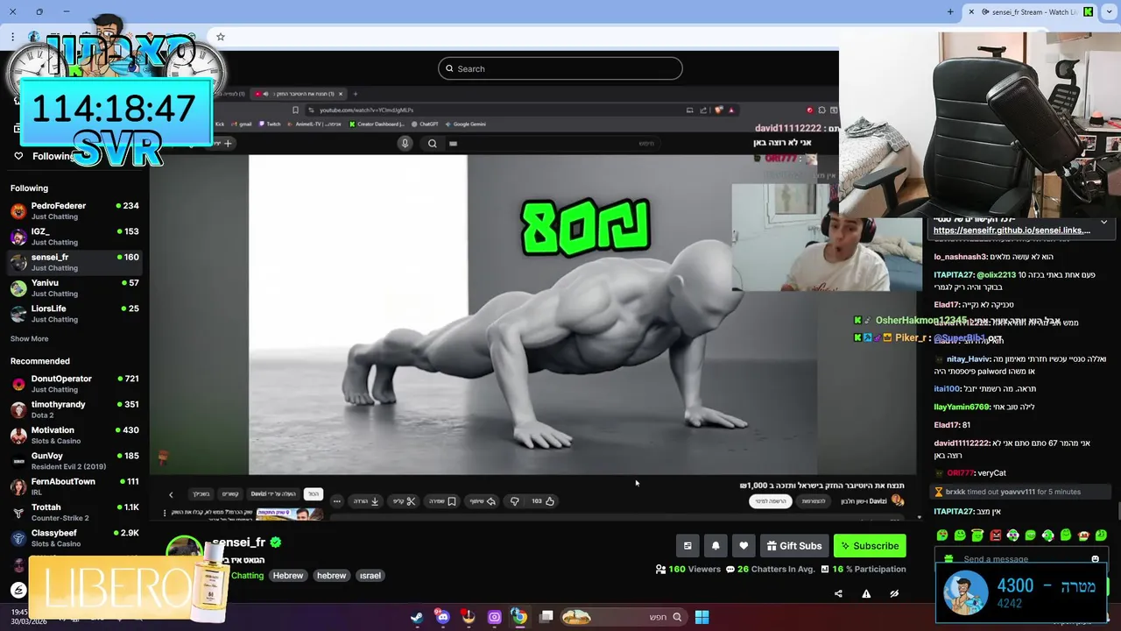
Task: Click chat username ITAPITA27 in the last message
Action: [x=954, y=511]
